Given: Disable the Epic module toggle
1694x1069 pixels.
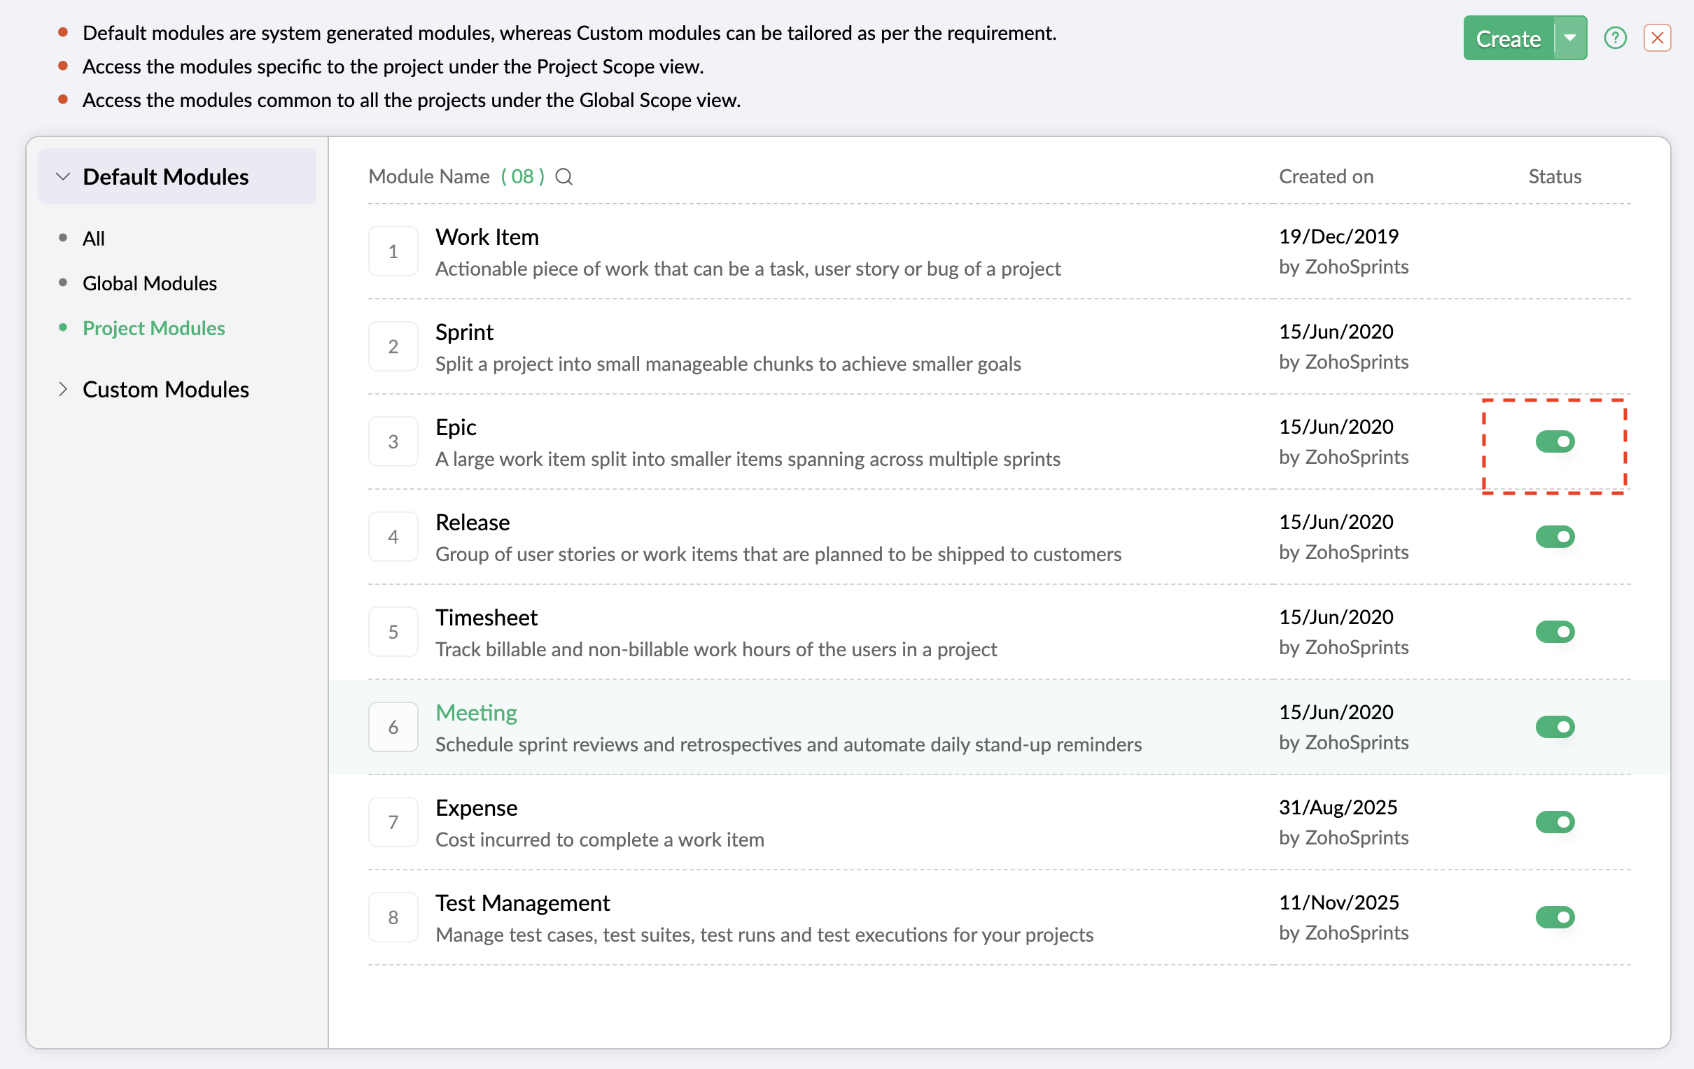Looking at the screenshot, I should [x=1555, y=441].
